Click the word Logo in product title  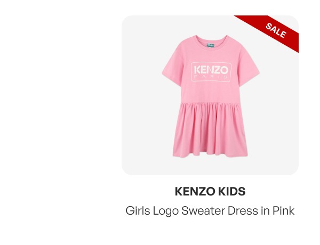tap(166, 211)
